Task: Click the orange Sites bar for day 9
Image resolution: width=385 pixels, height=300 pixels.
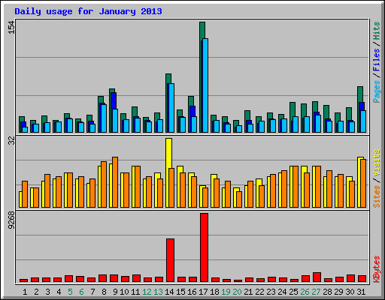Action: tap(115, 182)
